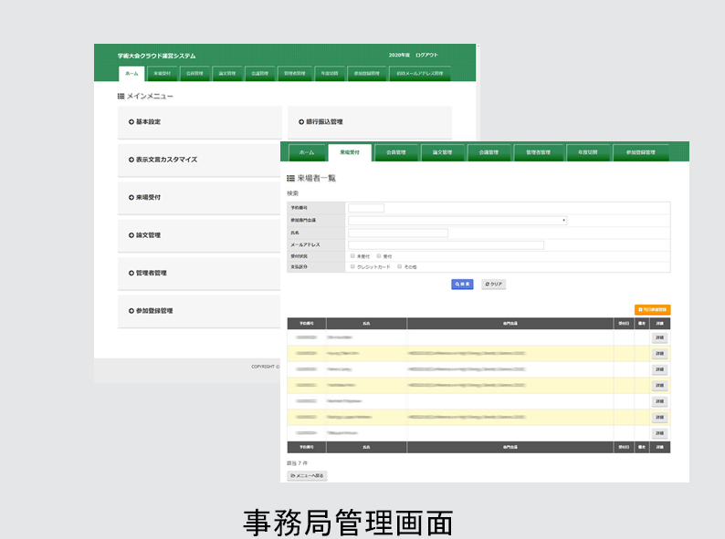Viewport: 725px width, 539px height.
Task: Open 論文管理 card in main menu
Action: coord(199,235)
